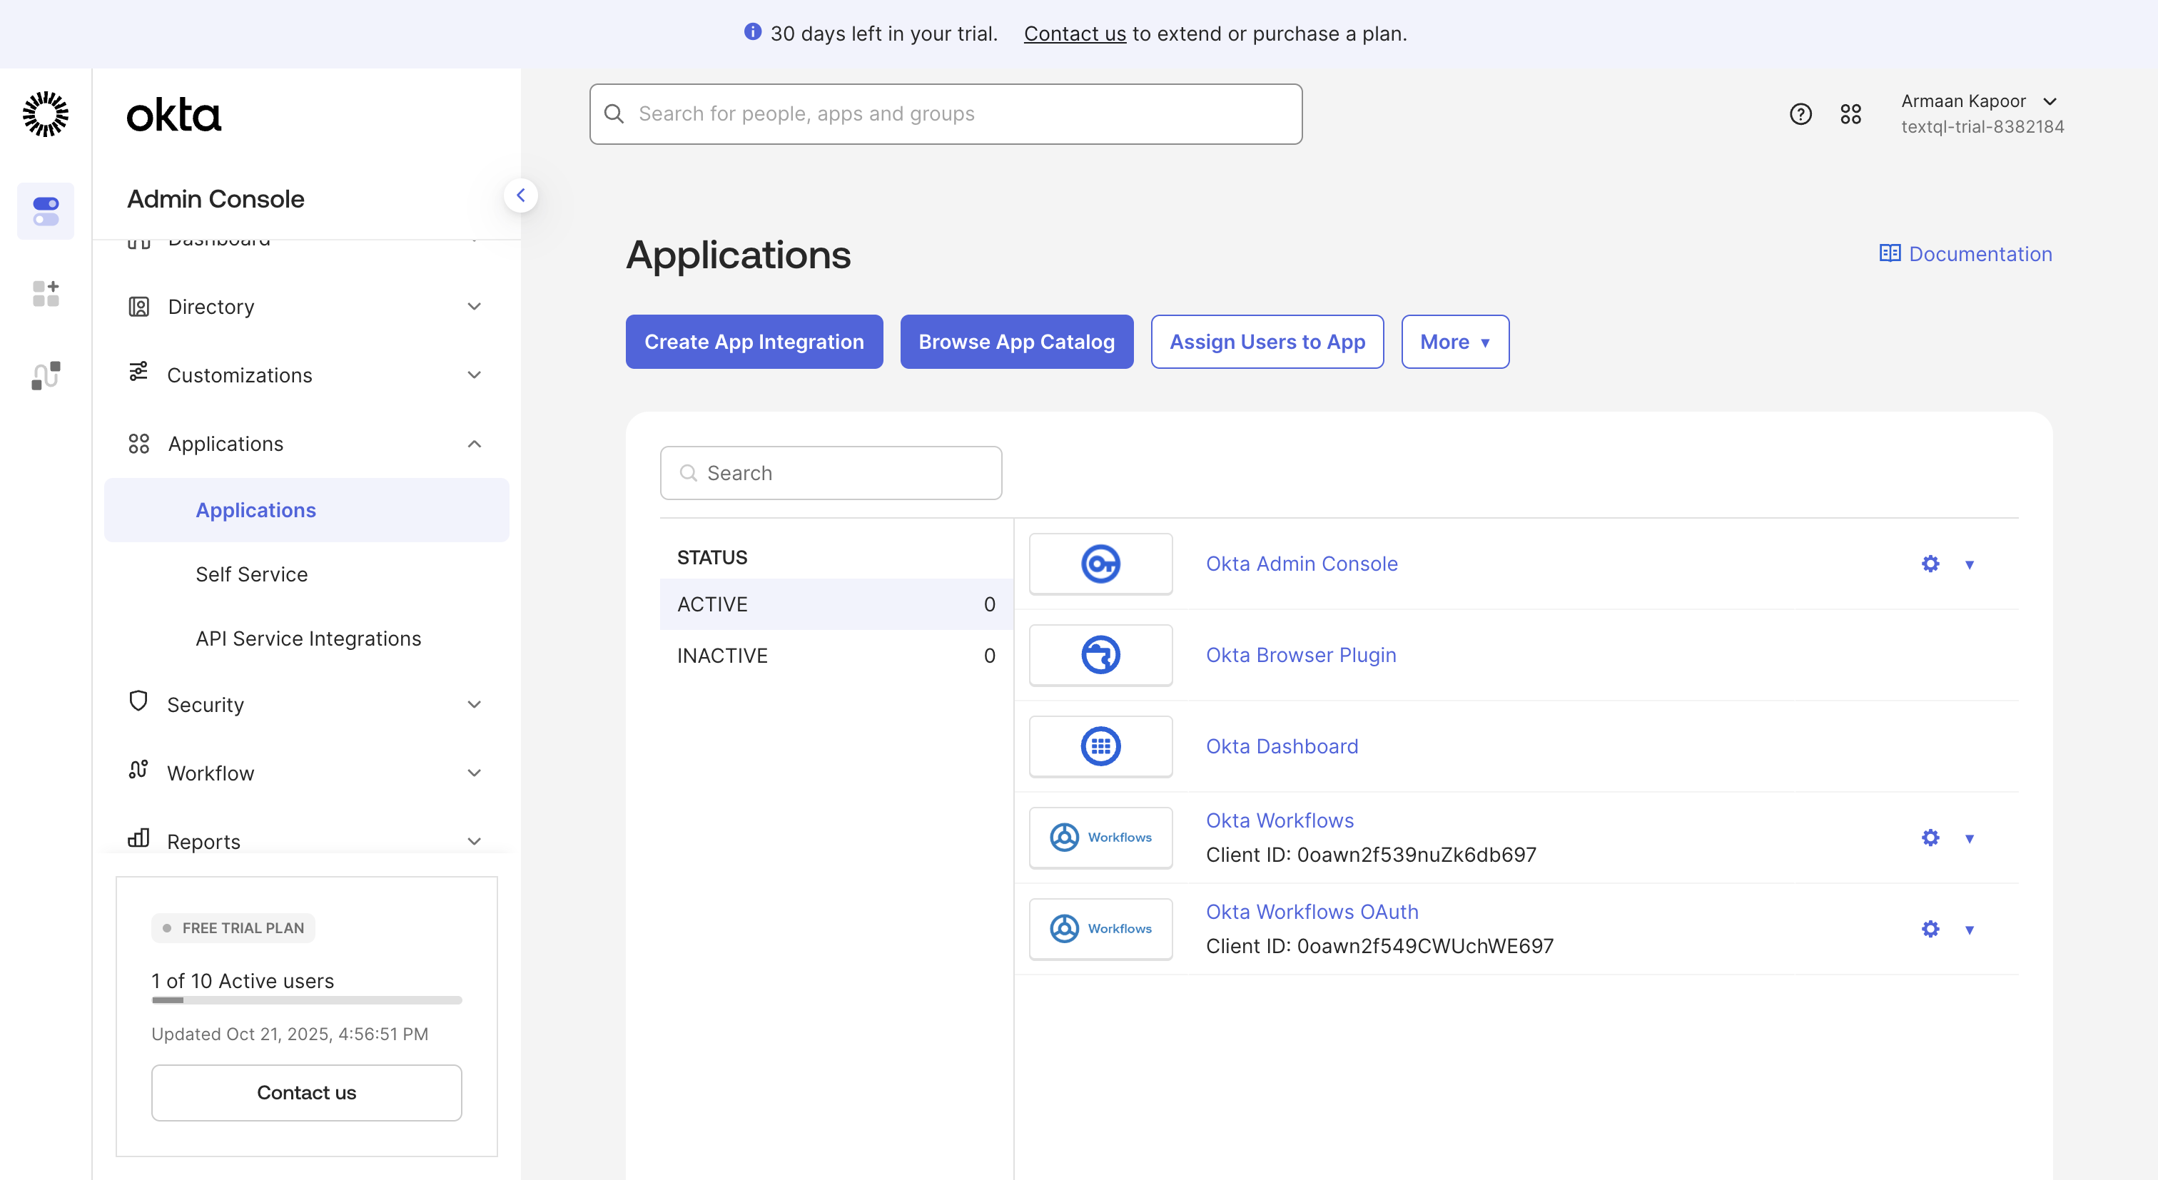Click the help question mark icon
Screen dimensions: 2158x1180
[1800, 114]
